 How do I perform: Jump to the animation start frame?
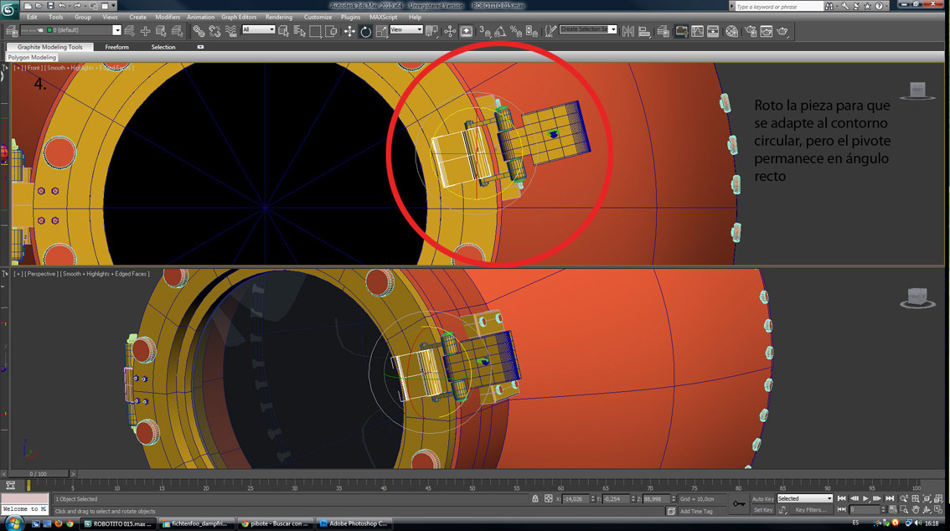coord(842,498)
